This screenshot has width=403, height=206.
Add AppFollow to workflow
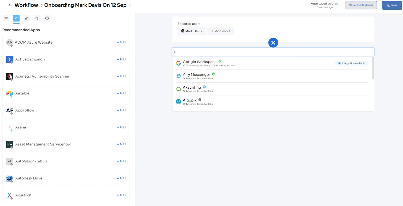121,110
